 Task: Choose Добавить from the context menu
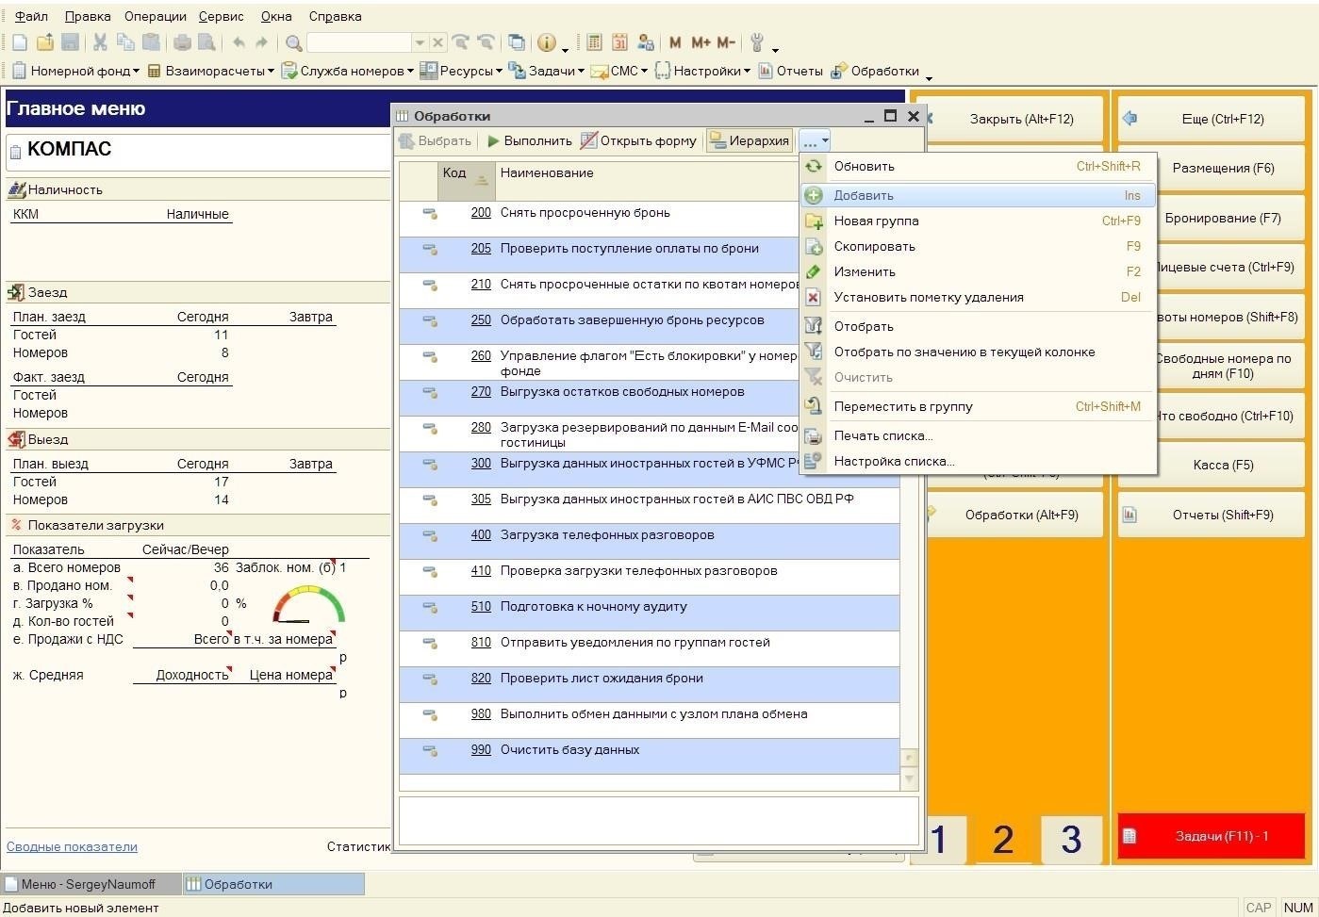pyautogui.click(x=978, y=195)
